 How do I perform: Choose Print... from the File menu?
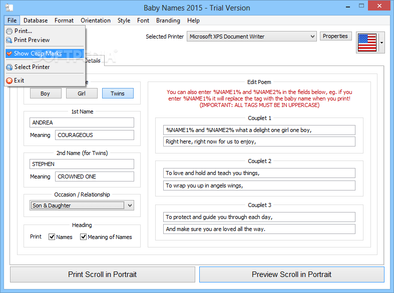(45, 31)
